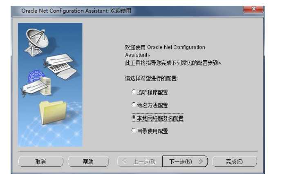282x174 pixels.
Task: Click the yellow folder icon in banner
Action: tap(52, 112)
